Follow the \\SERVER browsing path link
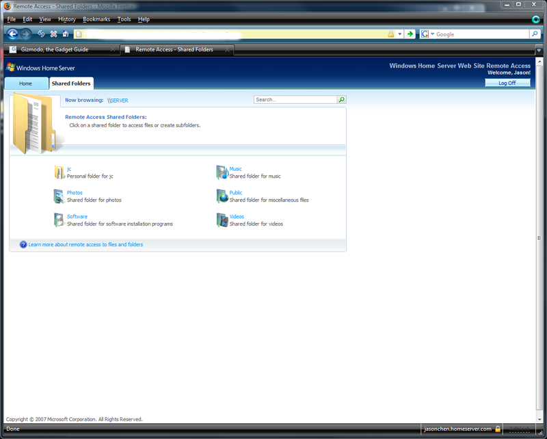The image size is (547, 439). pyautogui.click(x=119, y=101)
